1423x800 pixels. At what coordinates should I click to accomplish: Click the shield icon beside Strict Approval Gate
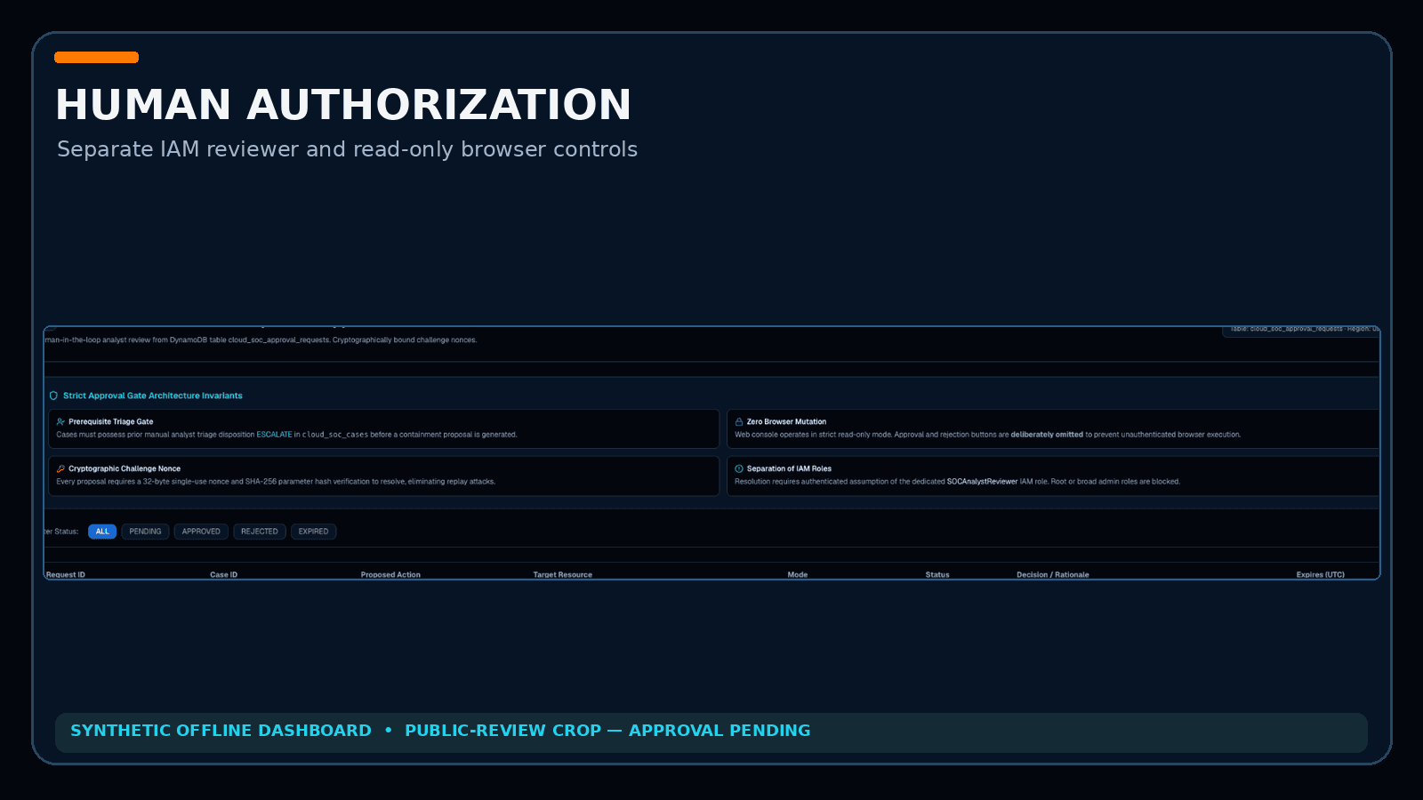53,396
